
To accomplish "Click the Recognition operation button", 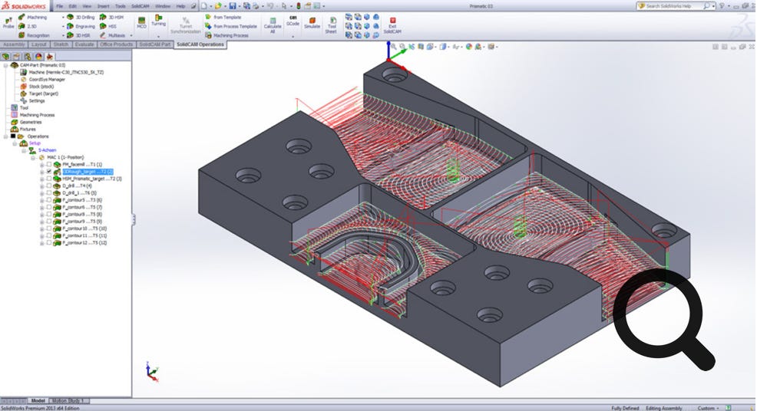I will point(34,35).
